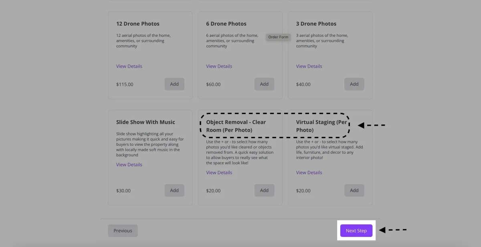Screen dimensions: 481x247
Task: Select the 12 Drone Photos card title
Action: tap(137, 24)
